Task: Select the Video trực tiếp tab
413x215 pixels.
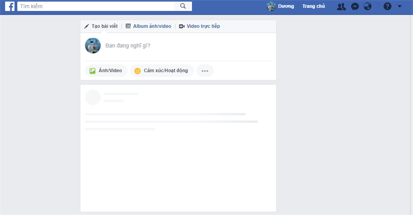Action: [199, 26]
